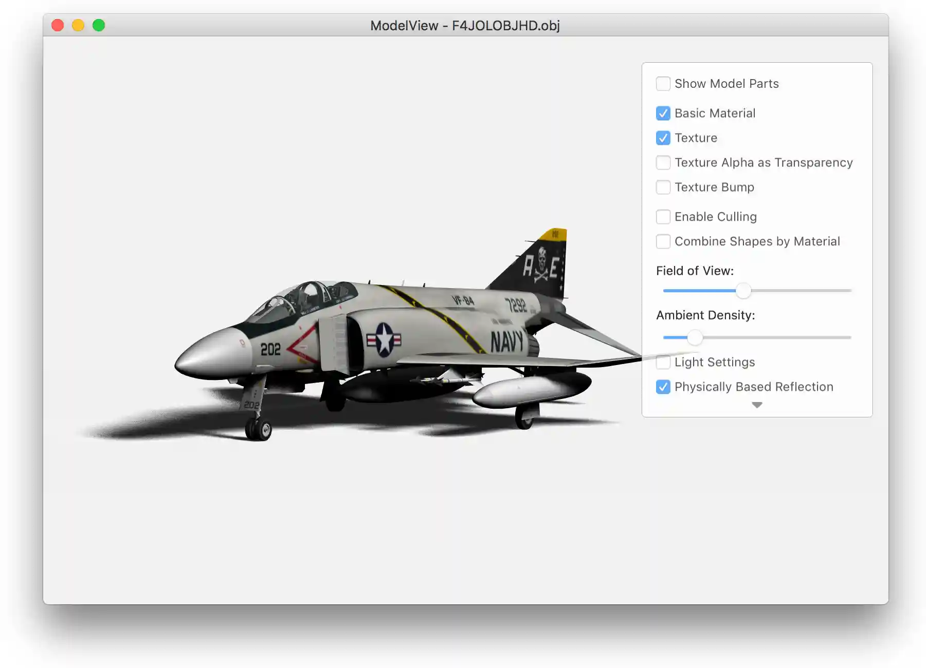Click the Ambient Density slider knob
This screenshot has height=668, width=926.
coord(695,338)
